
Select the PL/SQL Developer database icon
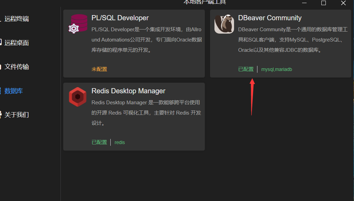click(x=77, y=24)
